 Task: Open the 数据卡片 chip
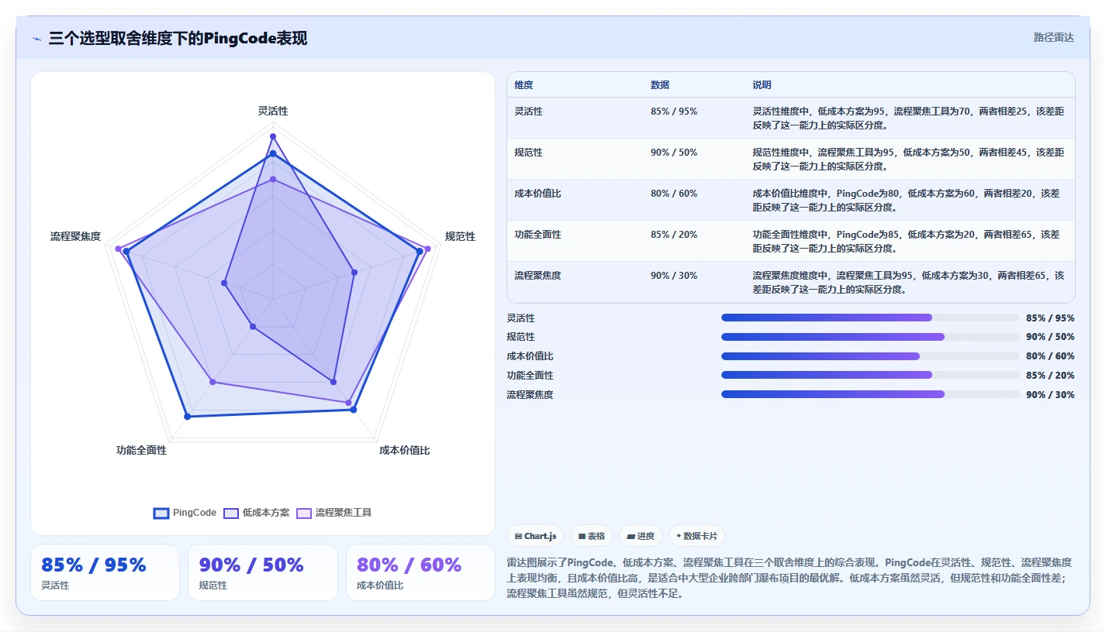(x=696, y=536)
